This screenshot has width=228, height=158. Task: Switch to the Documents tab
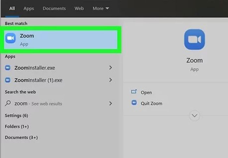click(x=54, y=8)
